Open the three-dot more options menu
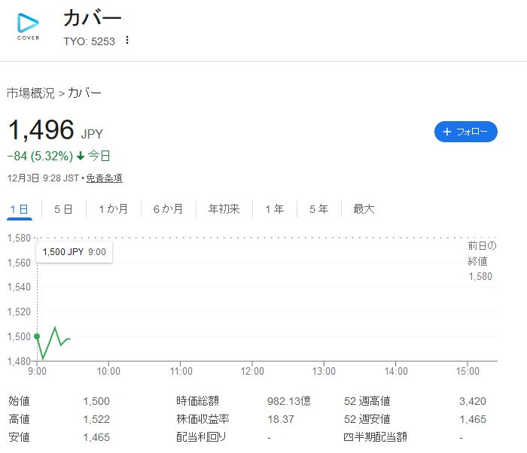The height and width of the screenshot is (453, 527). [x=127, y=41]
